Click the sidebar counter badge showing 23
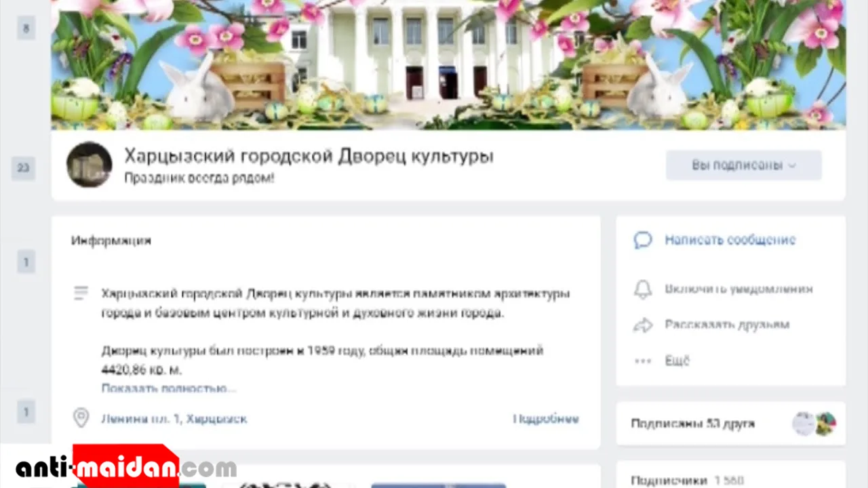 pyautogui.click(x=23, y=167)
